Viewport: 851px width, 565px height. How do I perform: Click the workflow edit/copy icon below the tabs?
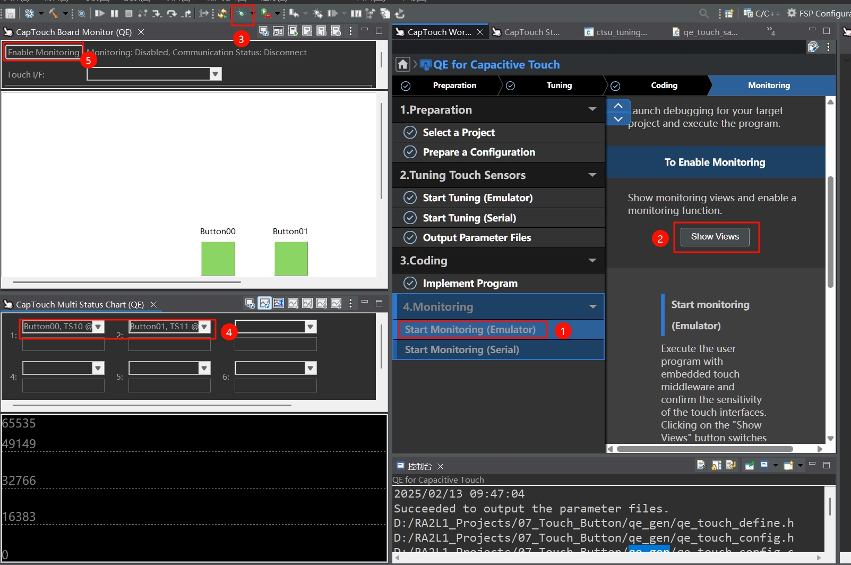[x=813, y=47]
